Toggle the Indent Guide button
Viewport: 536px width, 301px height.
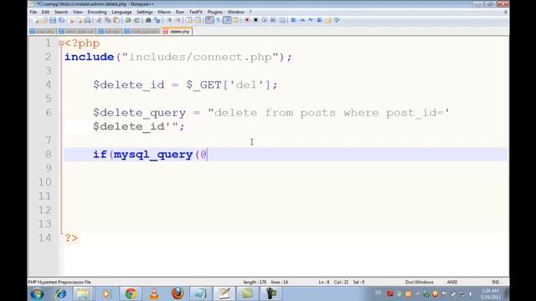227,20
